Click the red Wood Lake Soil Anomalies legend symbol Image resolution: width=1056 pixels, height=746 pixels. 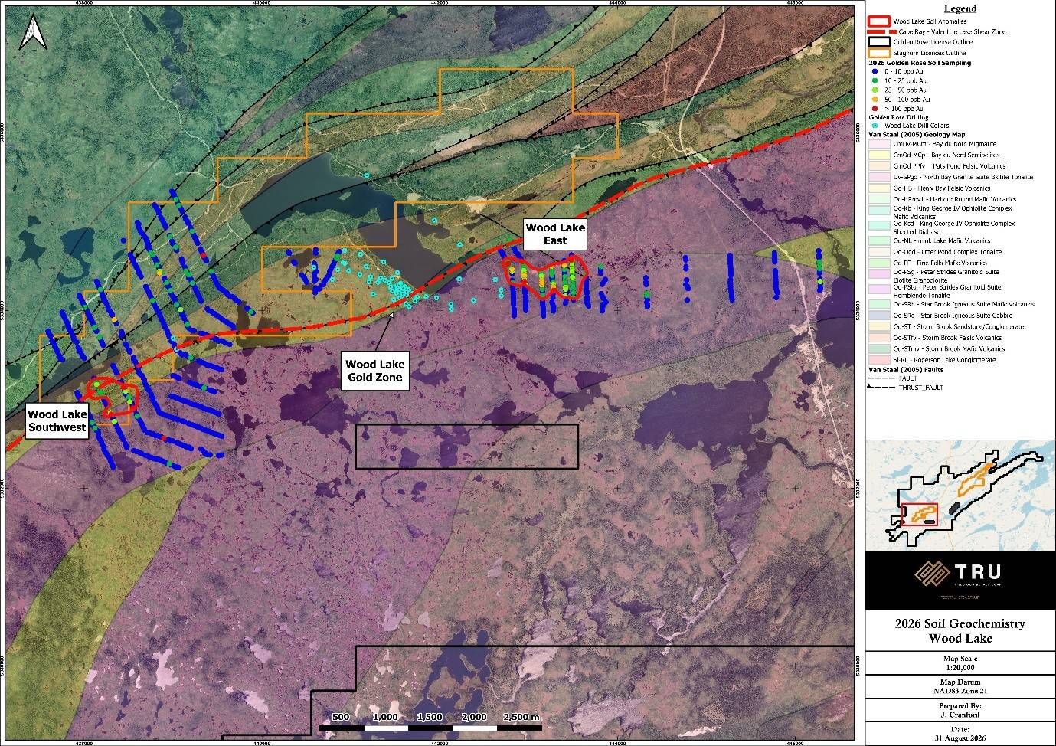[x=880, y=21]
